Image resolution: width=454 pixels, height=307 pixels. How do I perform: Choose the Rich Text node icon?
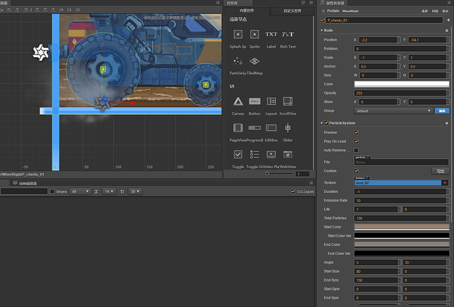click(x=288, y=34)
